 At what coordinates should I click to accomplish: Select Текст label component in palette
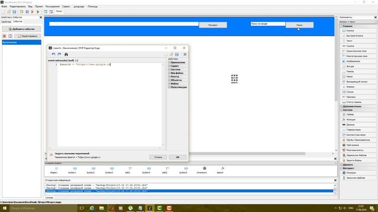click(x=358, y=41)
